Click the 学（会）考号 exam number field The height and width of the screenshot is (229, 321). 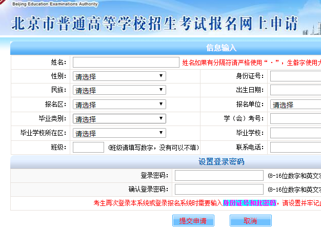point(295,118)
